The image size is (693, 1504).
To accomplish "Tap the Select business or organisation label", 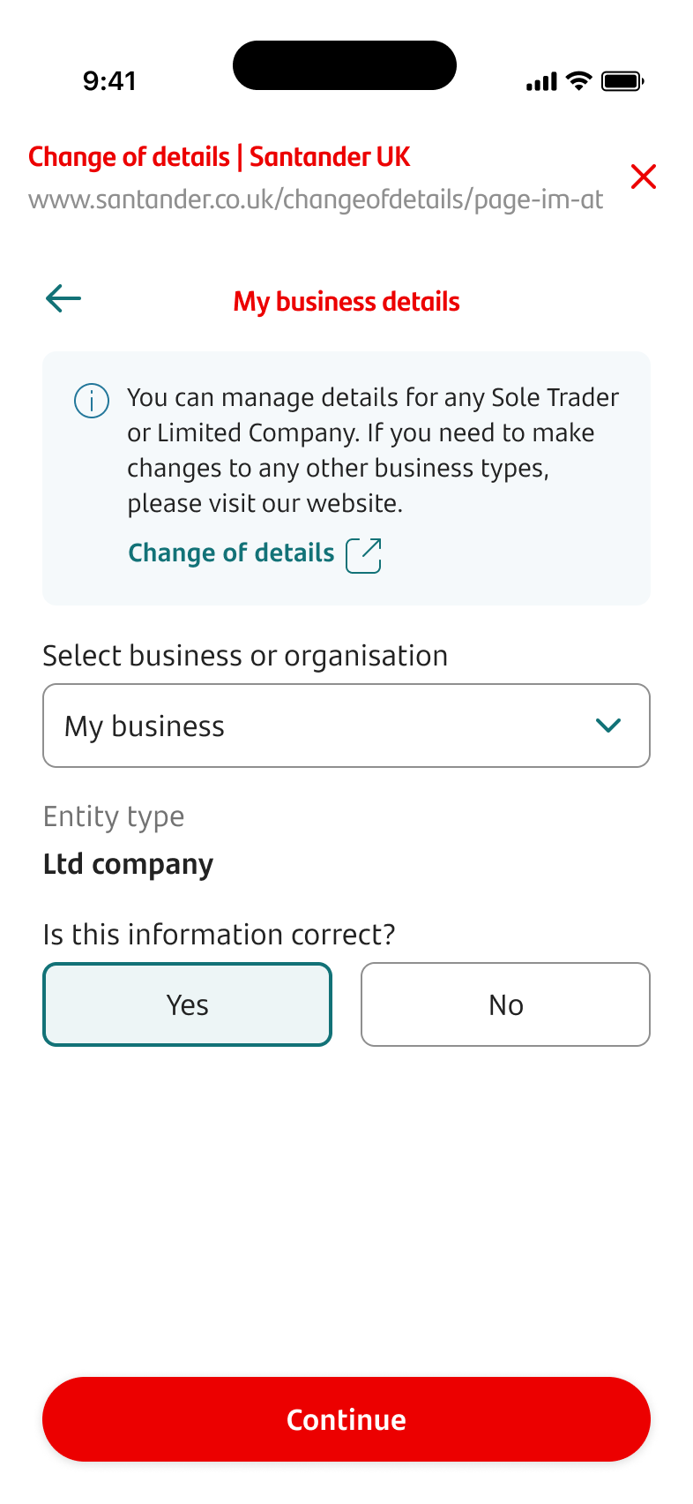I will point(245,656).
